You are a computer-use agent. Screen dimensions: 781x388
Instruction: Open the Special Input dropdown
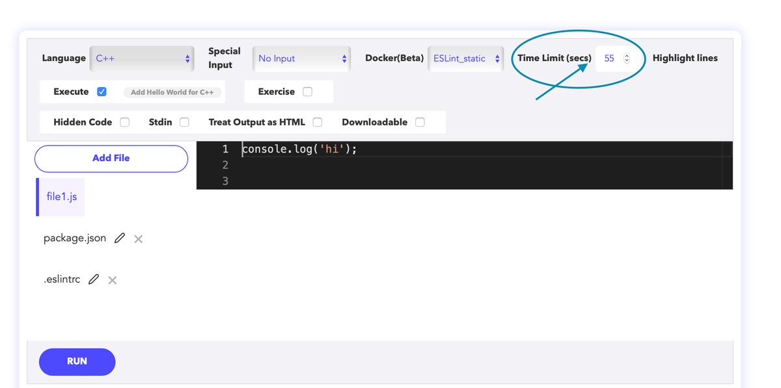coord(301,58)
